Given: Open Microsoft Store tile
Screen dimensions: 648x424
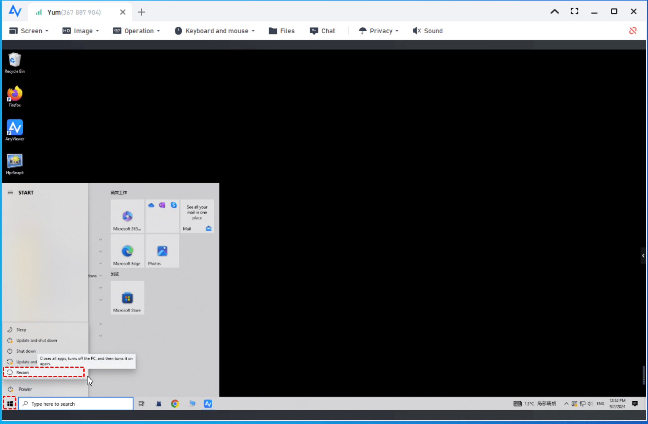Looking at the screenshot, I should click(x=127, y=298).
